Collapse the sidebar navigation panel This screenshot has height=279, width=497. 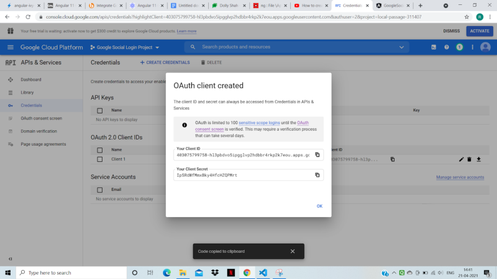[10, 259]
